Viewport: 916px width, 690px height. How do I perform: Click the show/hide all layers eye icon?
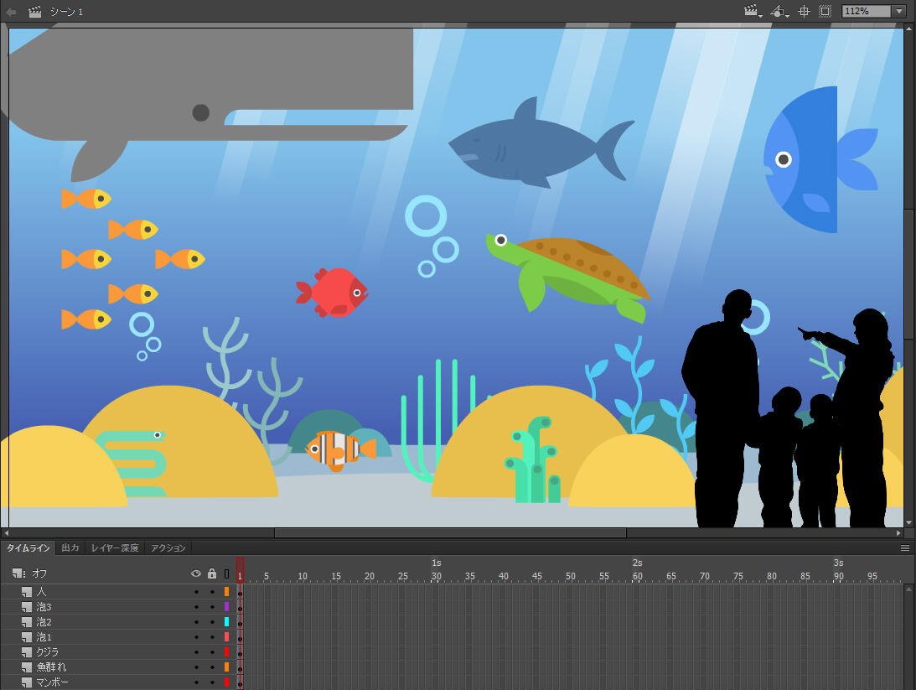(x=196, y=573)
